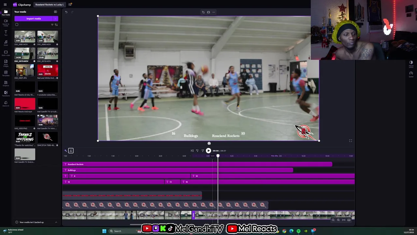Select the Red and White End media thumbnail
The width and height of the screenshot is (417, 235).
tap(48, 70)
